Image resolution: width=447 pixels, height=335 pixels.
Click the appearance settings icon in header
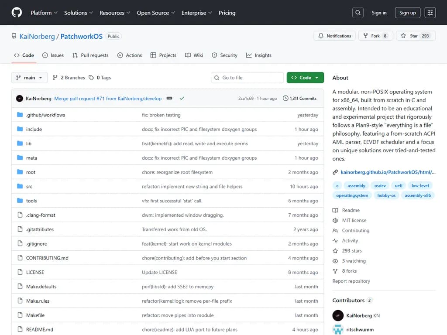click(430, 13)
